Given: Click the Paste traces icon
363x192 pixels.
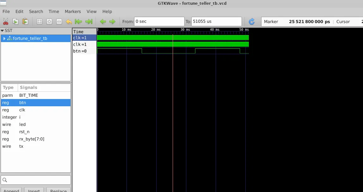Looking at the screenshot, I should click(x=25, y=22).
